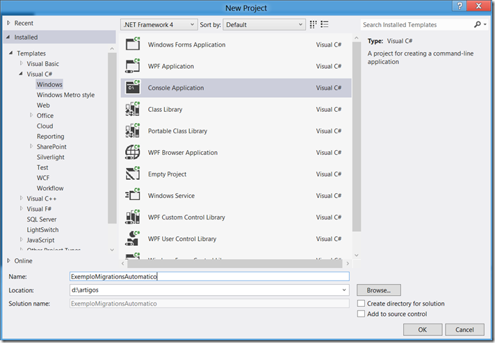Select WPF Browser Application template text
This screenshot has height=343, width=495.
[x=183, y=153]
